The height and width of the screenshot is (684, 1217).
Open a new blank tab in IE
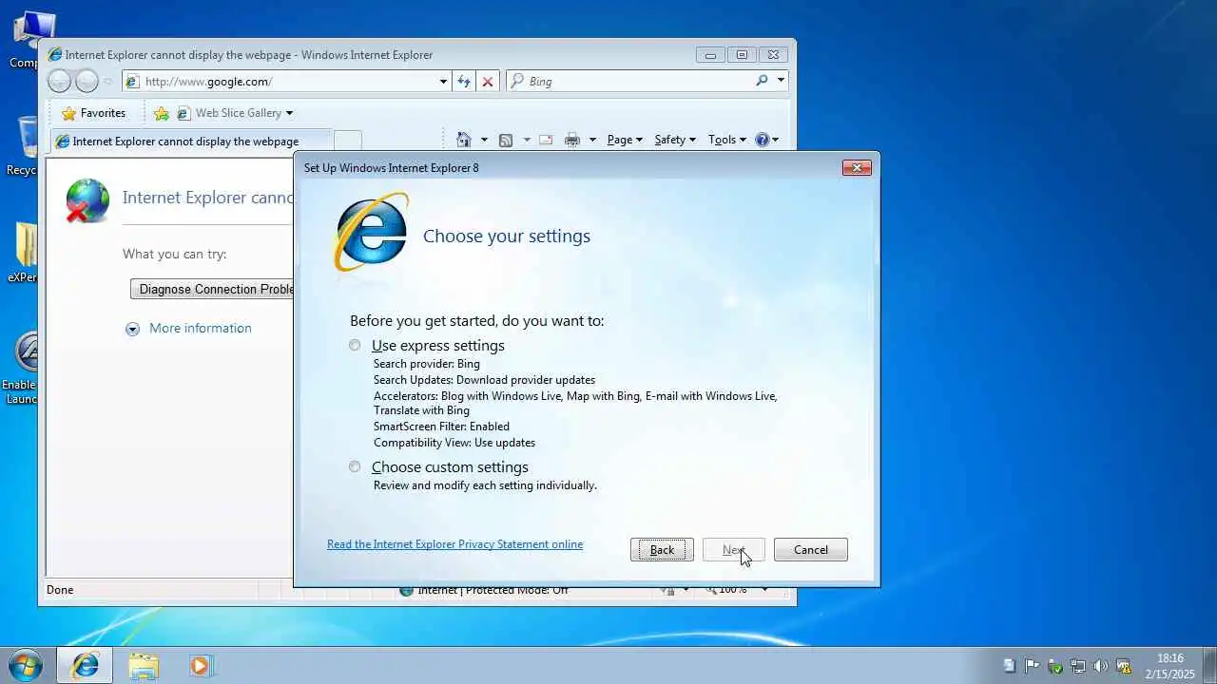tap(348, 142)
